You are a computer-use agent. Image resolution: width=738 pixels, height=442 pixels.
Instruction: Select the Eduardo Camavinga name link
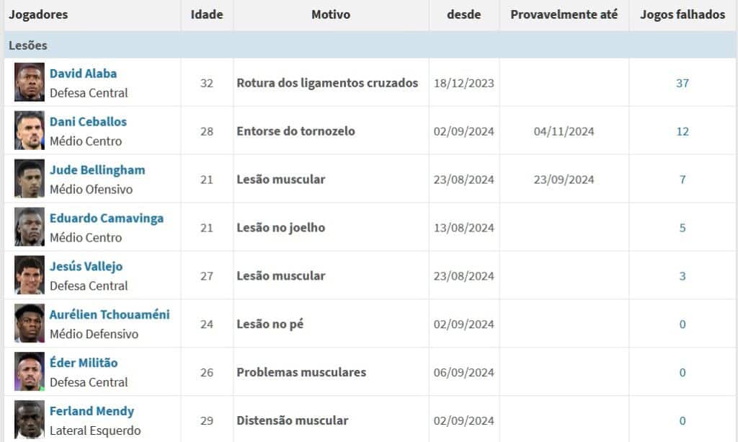point(107,218)
